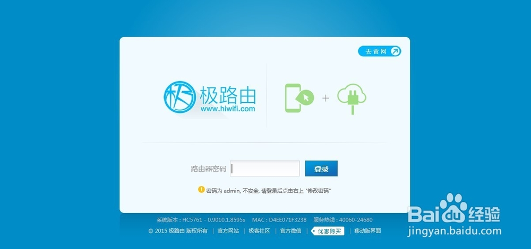
Task: Click the 登录 login button
Action: (x=321, y=168)
